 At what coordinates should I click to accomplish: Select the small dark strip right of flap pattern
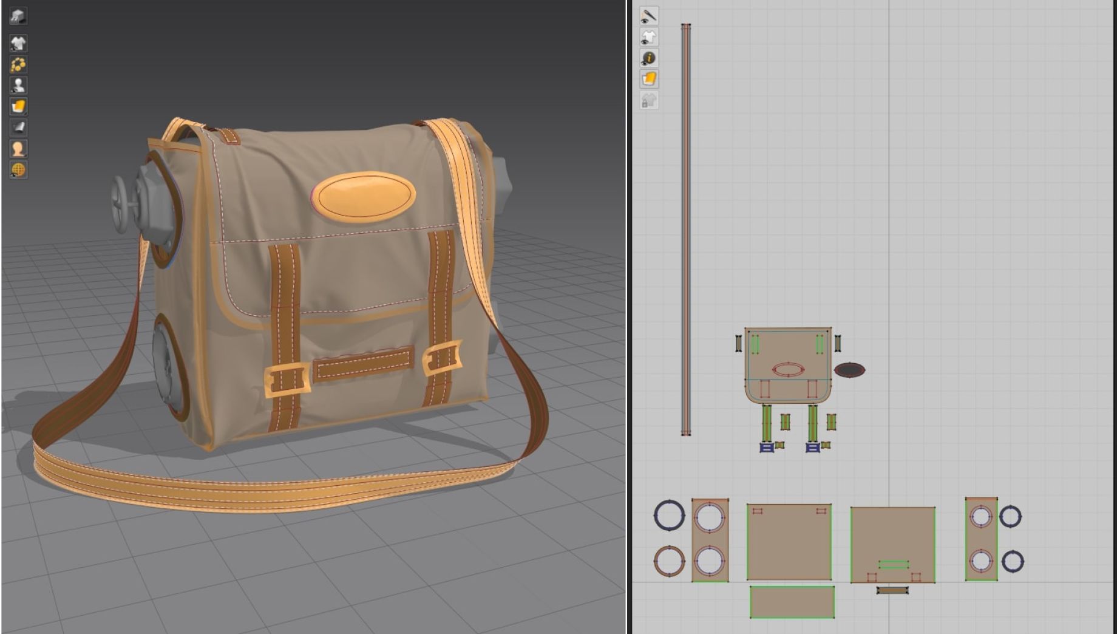click(x=838, y=343)
